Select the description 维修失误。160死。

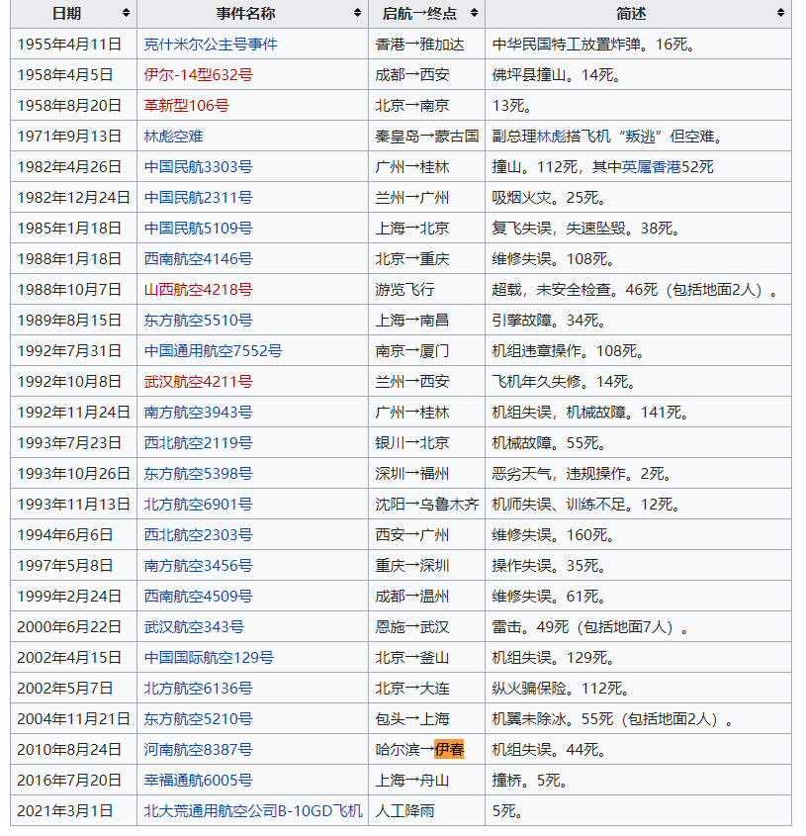pyautogui.click(x=638, y=535)
